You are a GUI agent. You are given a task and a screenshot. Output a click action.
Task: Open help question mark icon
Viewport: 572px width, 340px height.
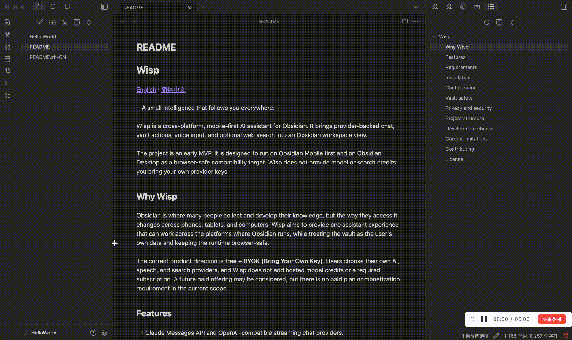click(93, 333)
